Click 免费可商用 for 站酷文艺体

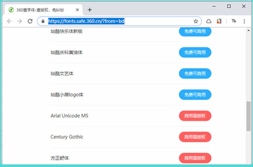coord(195,74)
